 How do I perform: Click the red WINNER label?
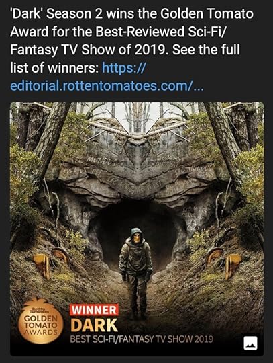click(94, 309)
